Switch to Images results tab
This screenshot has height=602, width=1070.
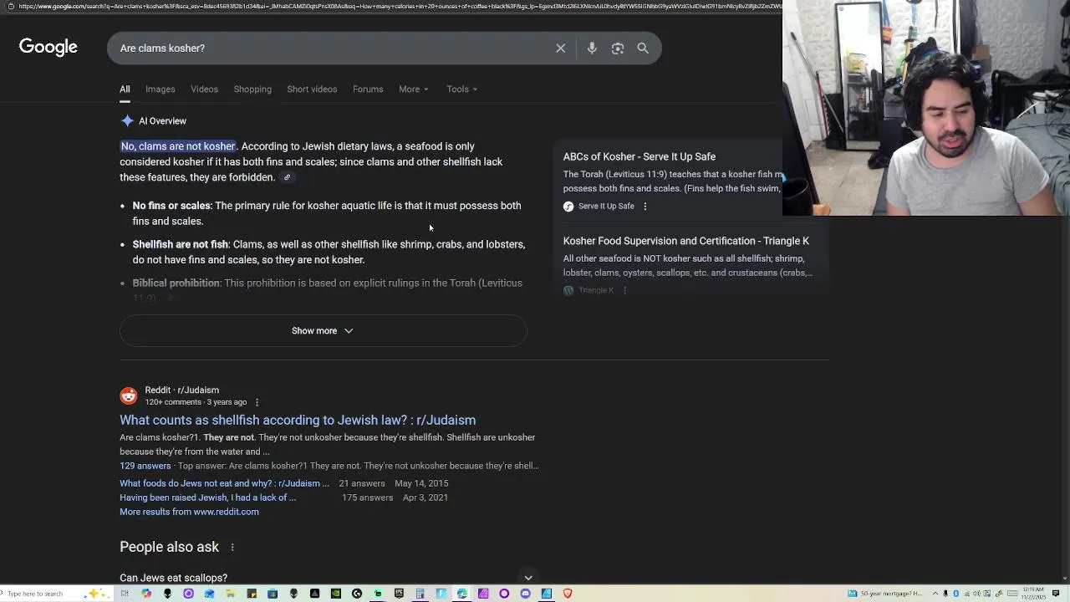(160, 89)
